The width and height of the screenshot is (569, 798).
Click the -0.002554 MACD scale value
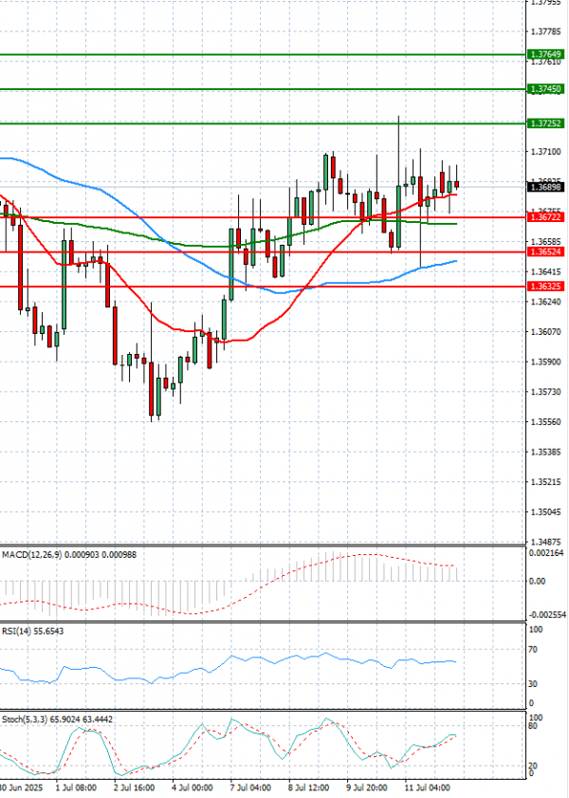tap(546, 615)
